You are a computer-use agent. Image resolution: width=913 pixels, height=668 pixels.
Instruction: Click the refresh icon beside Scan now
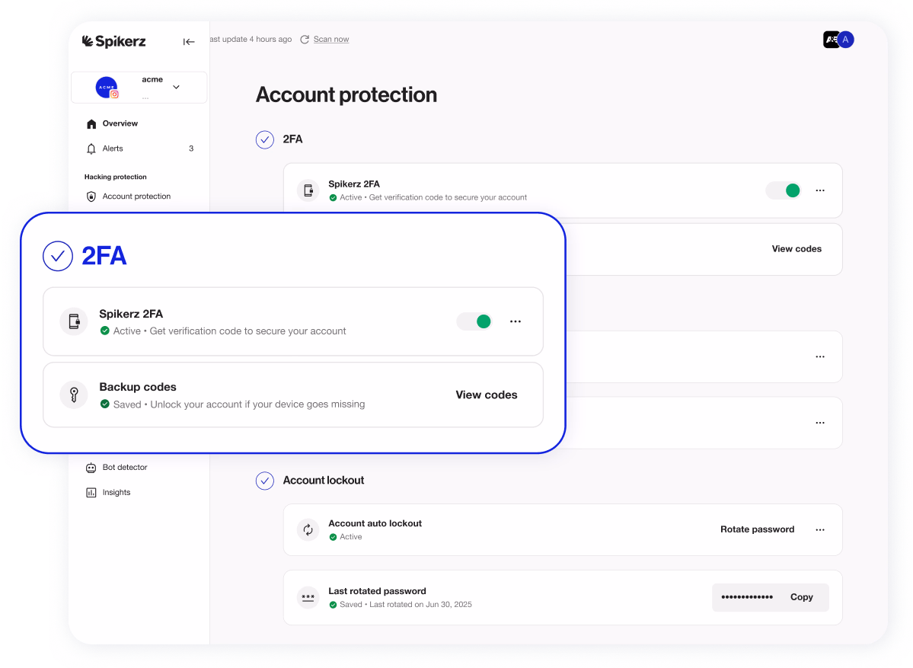pyautogui.click(x=305, y=39)
